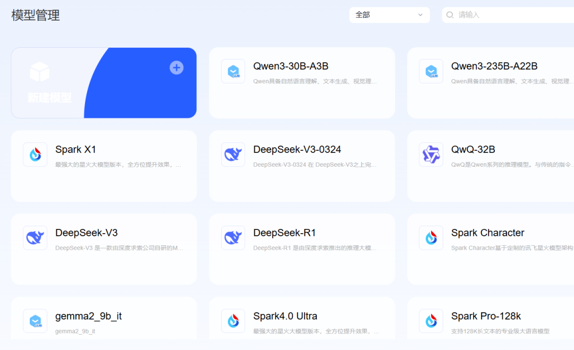The width and height of the screenshot is (574, 350).
Task: Click the Spark Pro-128k description 支持128K长文本
Action: click(500, 331)
